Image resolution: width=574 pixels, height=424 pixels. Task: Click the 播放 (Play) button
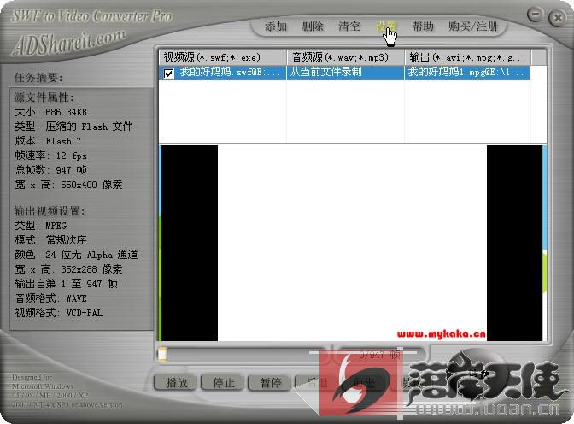point(177,383)
